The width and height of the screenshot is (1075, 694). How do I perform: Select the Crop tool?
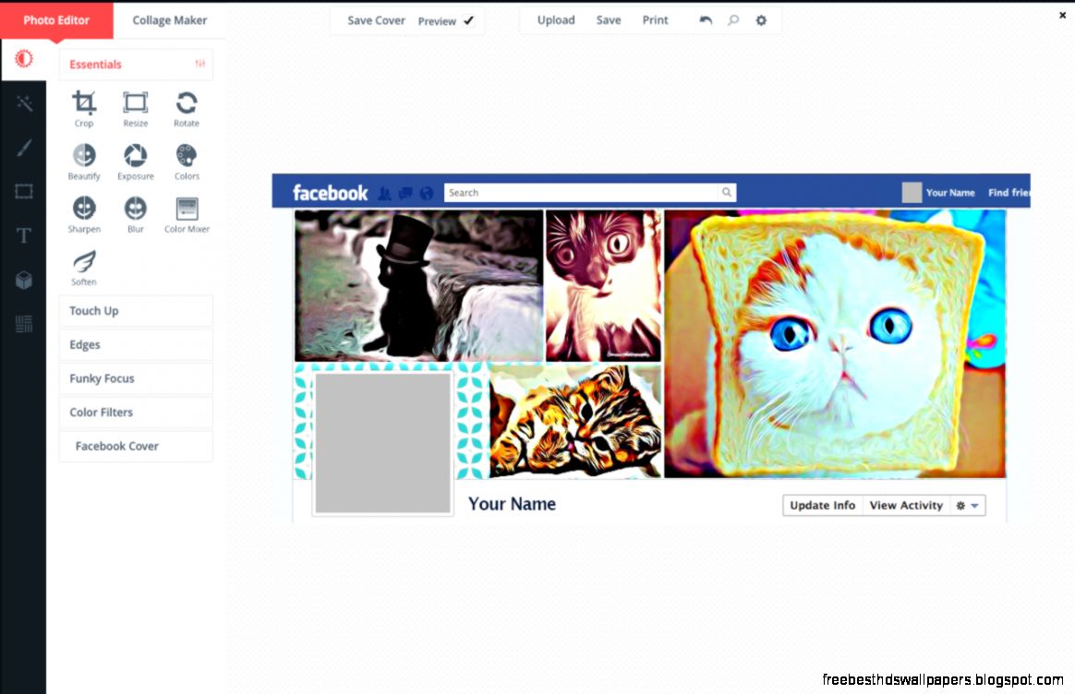pos(84,108)
